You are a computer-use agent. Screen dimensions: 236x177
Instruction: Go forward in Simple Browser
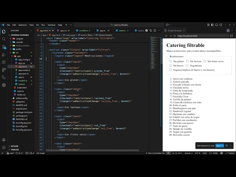click(170, 36)
